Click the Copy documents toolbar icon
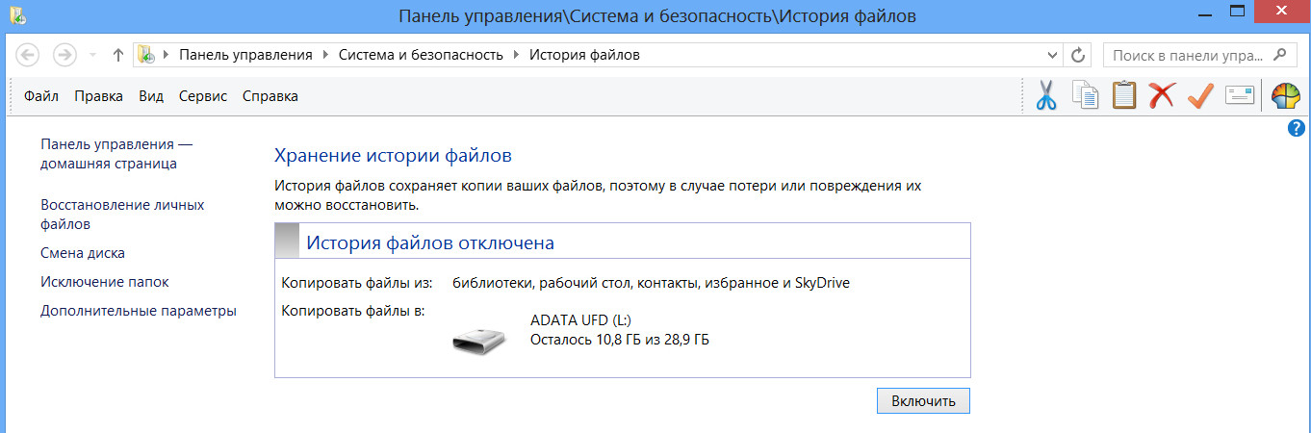Screen dimensions: 1311x433 1085,96
